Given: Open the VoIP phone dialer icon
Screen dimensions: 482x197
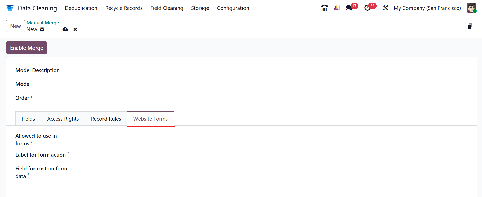Looking at the screenshot, I should pos(325,8).
